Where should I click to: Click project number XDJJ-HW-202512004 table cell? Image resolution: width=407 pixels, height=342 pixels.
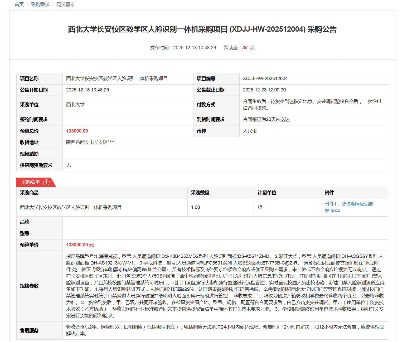tap(265, 79)
